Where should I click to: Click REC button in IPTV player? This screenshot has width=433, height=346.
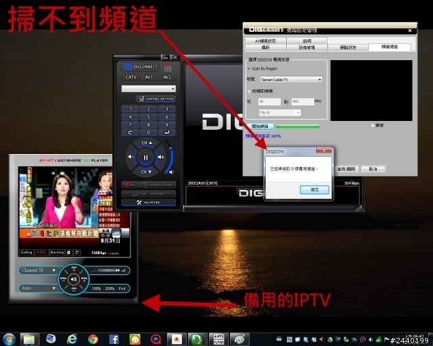tap(41, 252)
